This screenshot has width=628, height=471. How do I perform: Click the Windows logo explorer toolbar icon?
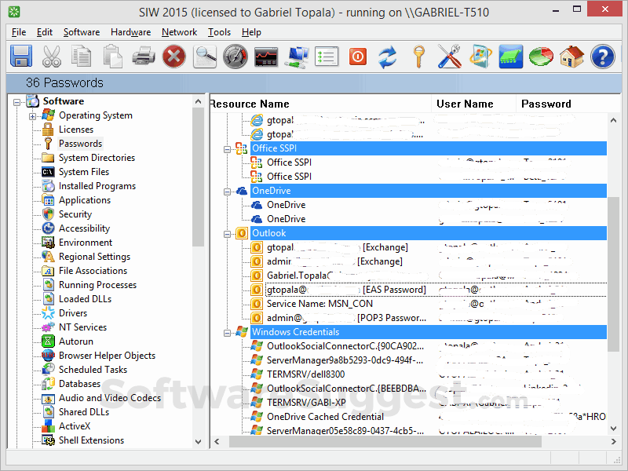(480, 57)
